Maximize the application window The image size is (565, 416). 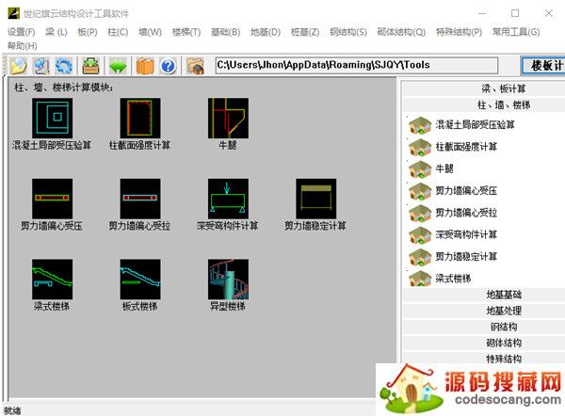515,13
